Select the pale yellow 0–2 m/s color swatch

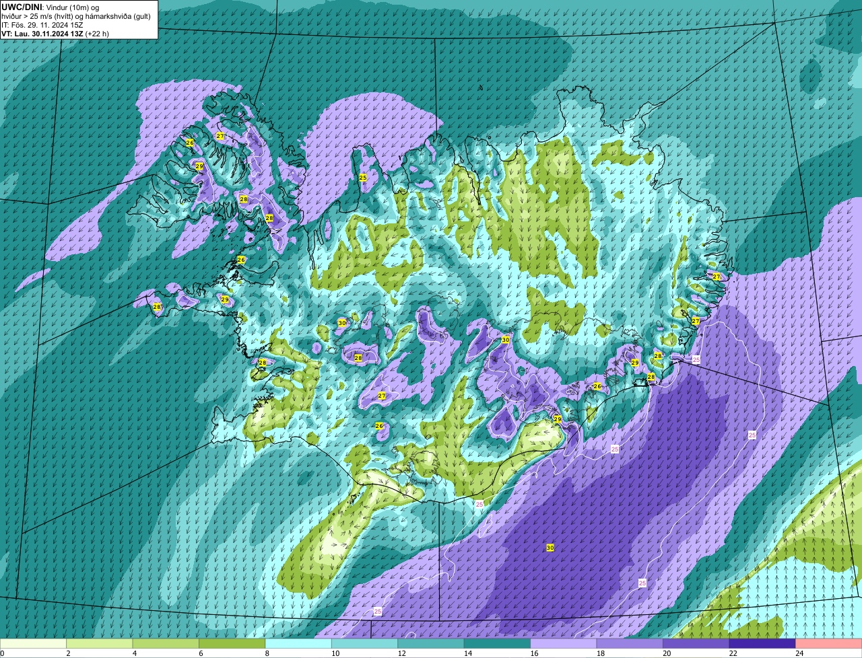pyautogui.click(x=34, y=643)
